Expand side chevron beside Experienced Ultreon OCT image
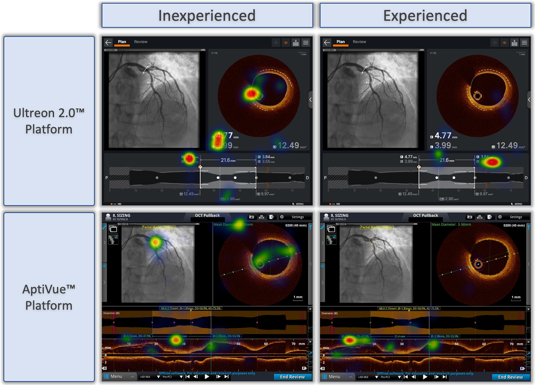535x385 pixels. point(529,100)
